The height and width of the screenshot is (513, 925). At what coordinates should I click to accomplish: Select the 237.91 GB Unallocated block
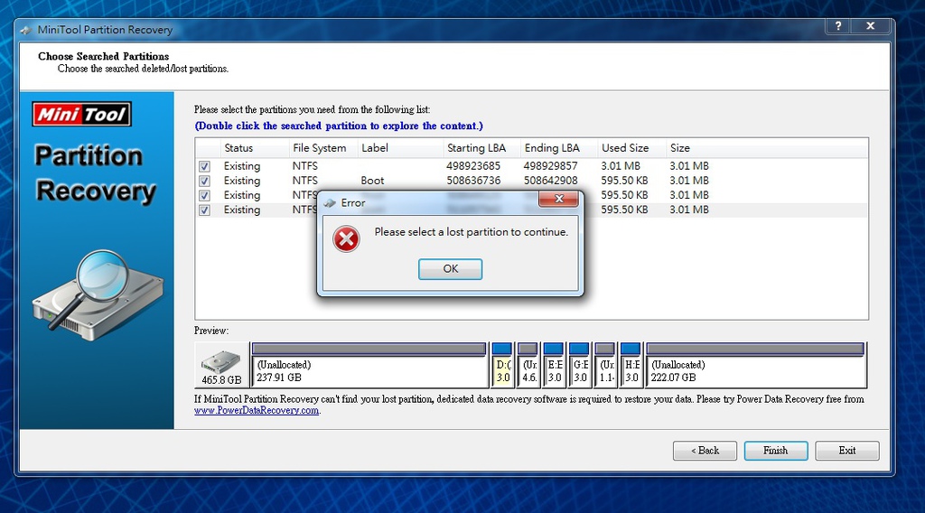(369, 365)
